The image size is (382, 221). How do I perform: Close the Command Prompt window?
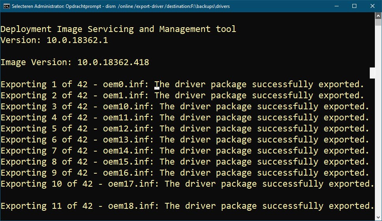(x=372, y=6)
